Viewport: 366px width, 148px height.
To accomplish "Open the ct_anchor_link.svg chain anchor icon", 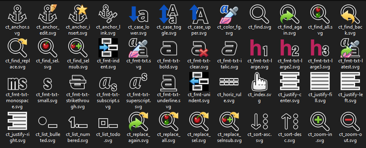I will point(108,14).
